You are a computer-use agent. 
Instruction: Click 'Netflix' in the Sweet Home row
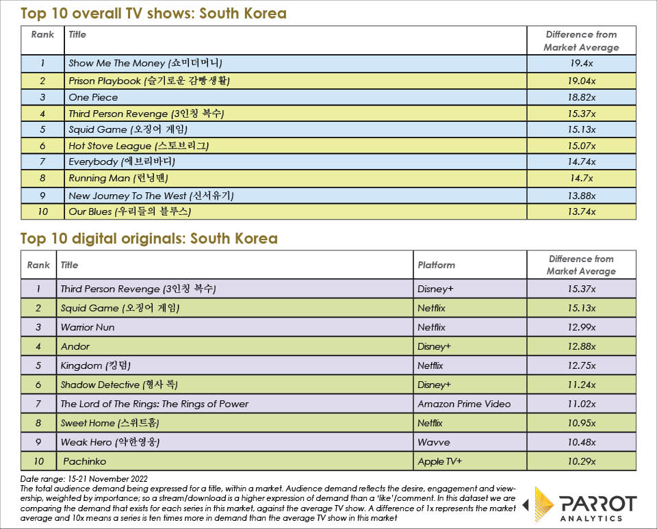coord(430,423)
